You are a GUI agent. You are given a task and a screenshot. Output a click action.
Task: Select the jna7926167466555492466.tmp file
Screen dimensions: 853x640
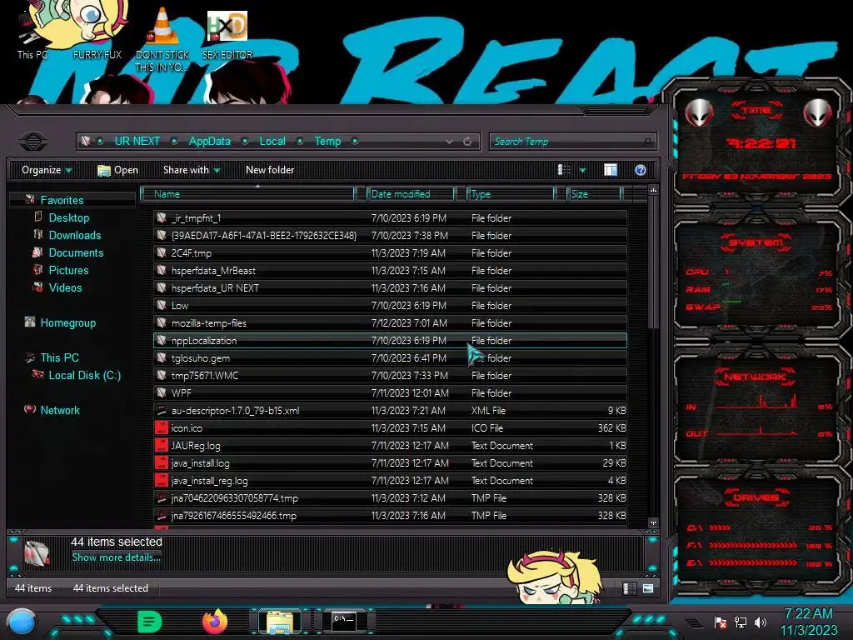point(390,515)
